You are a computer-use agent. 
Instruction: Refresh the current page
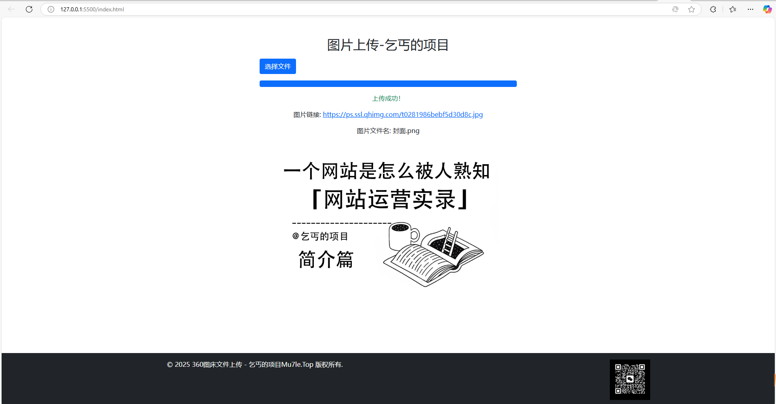[29, 9]
